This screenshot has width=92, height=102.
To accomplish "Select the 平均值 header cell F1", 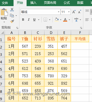I will pyautogui.click(x=80, y=39).
